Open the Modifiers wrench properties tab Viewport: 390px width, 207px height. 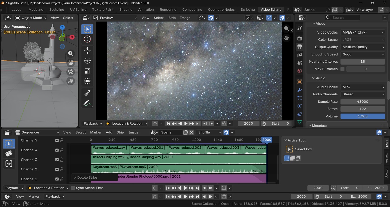click(x=300, y=90)
